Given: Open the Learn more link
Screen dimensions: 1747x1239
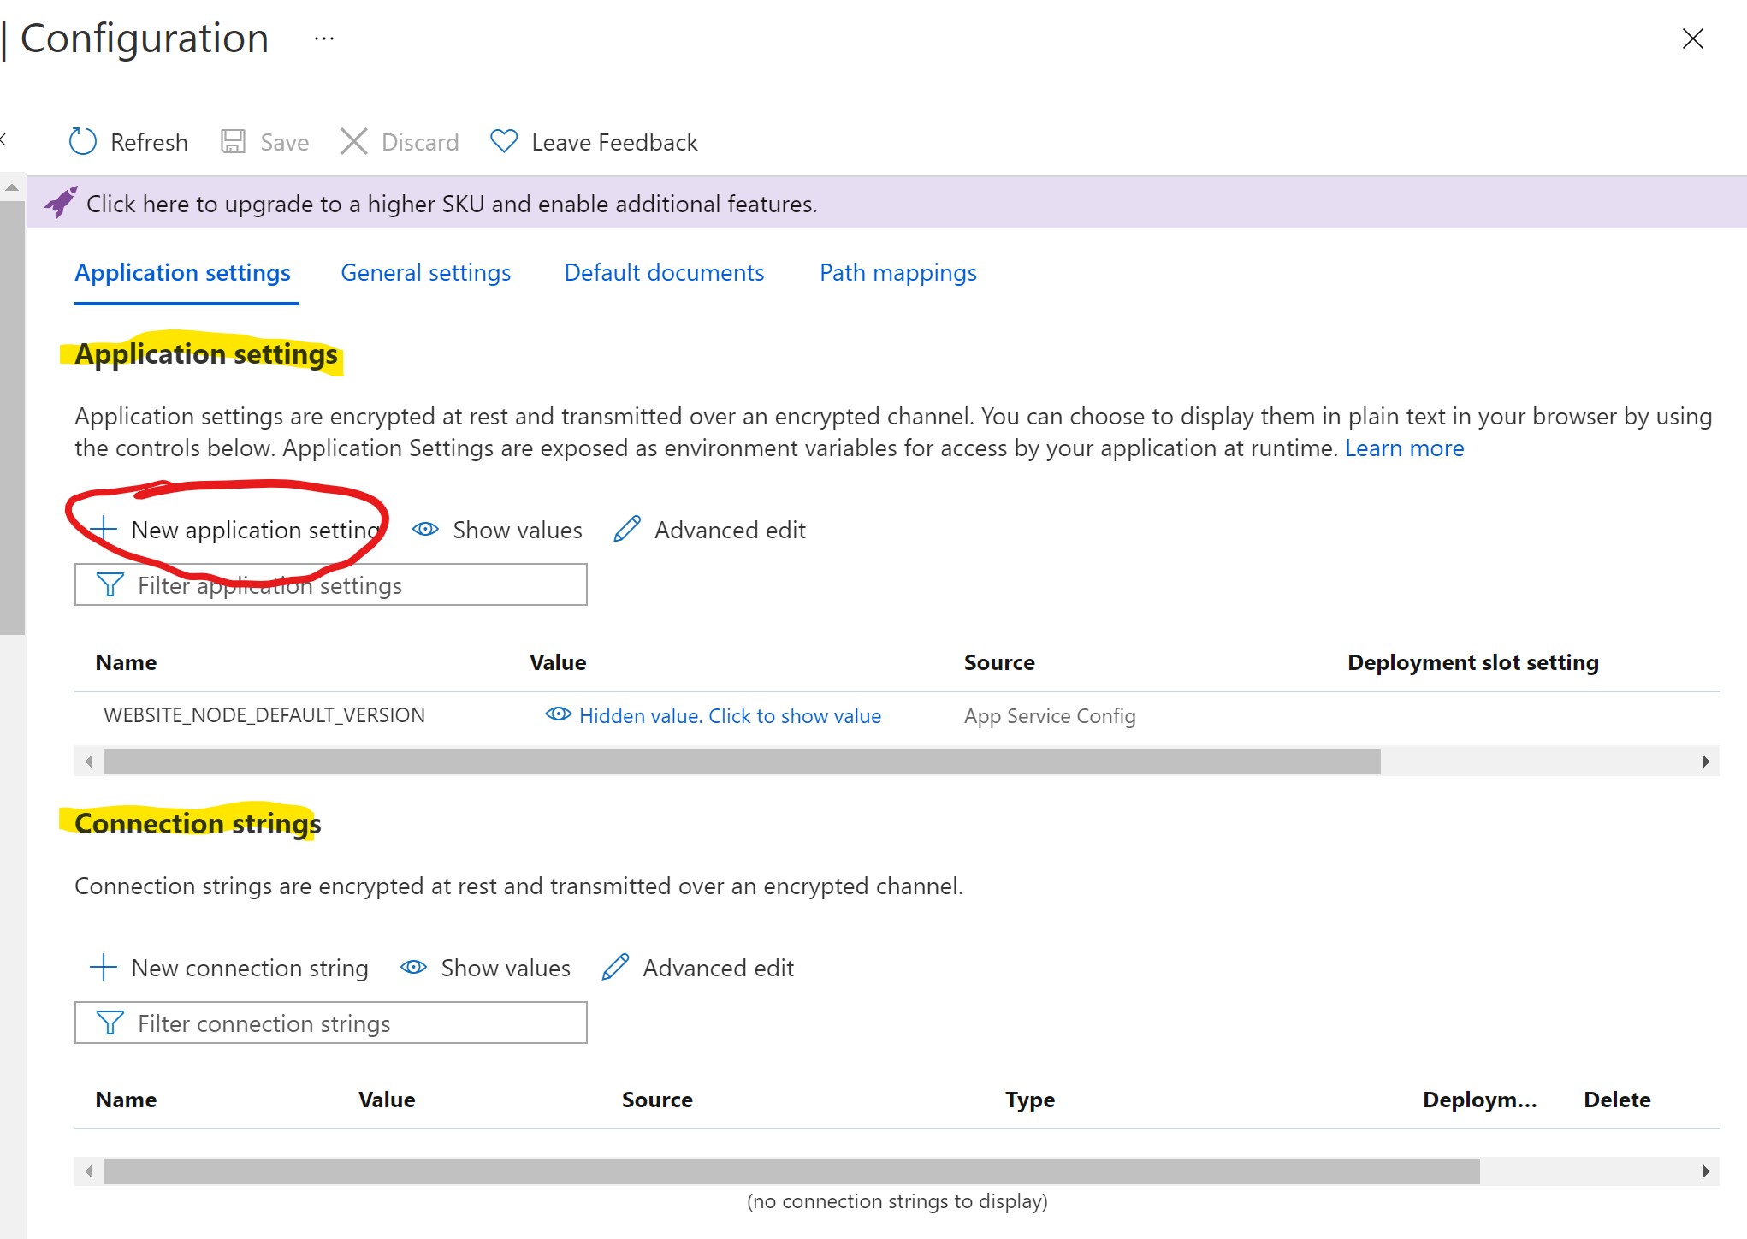Looking at the screenshot, I should coord(1404,448).
